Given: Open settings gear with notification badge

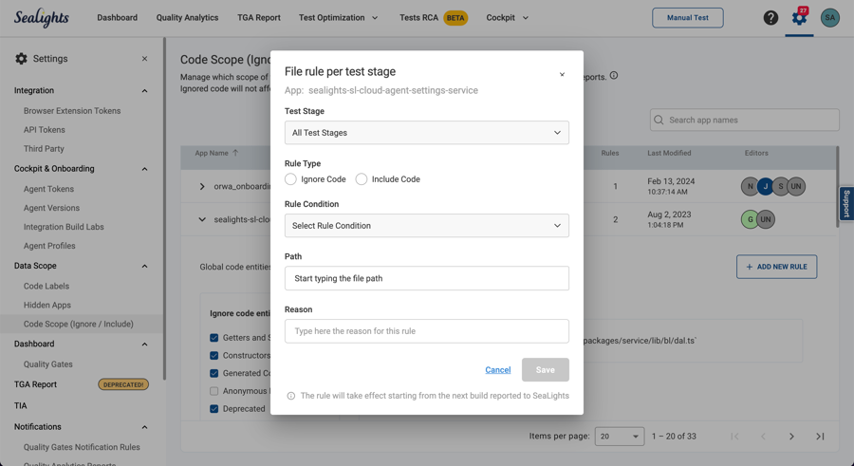Looking at the screenshot, I should tap(799, 18).
